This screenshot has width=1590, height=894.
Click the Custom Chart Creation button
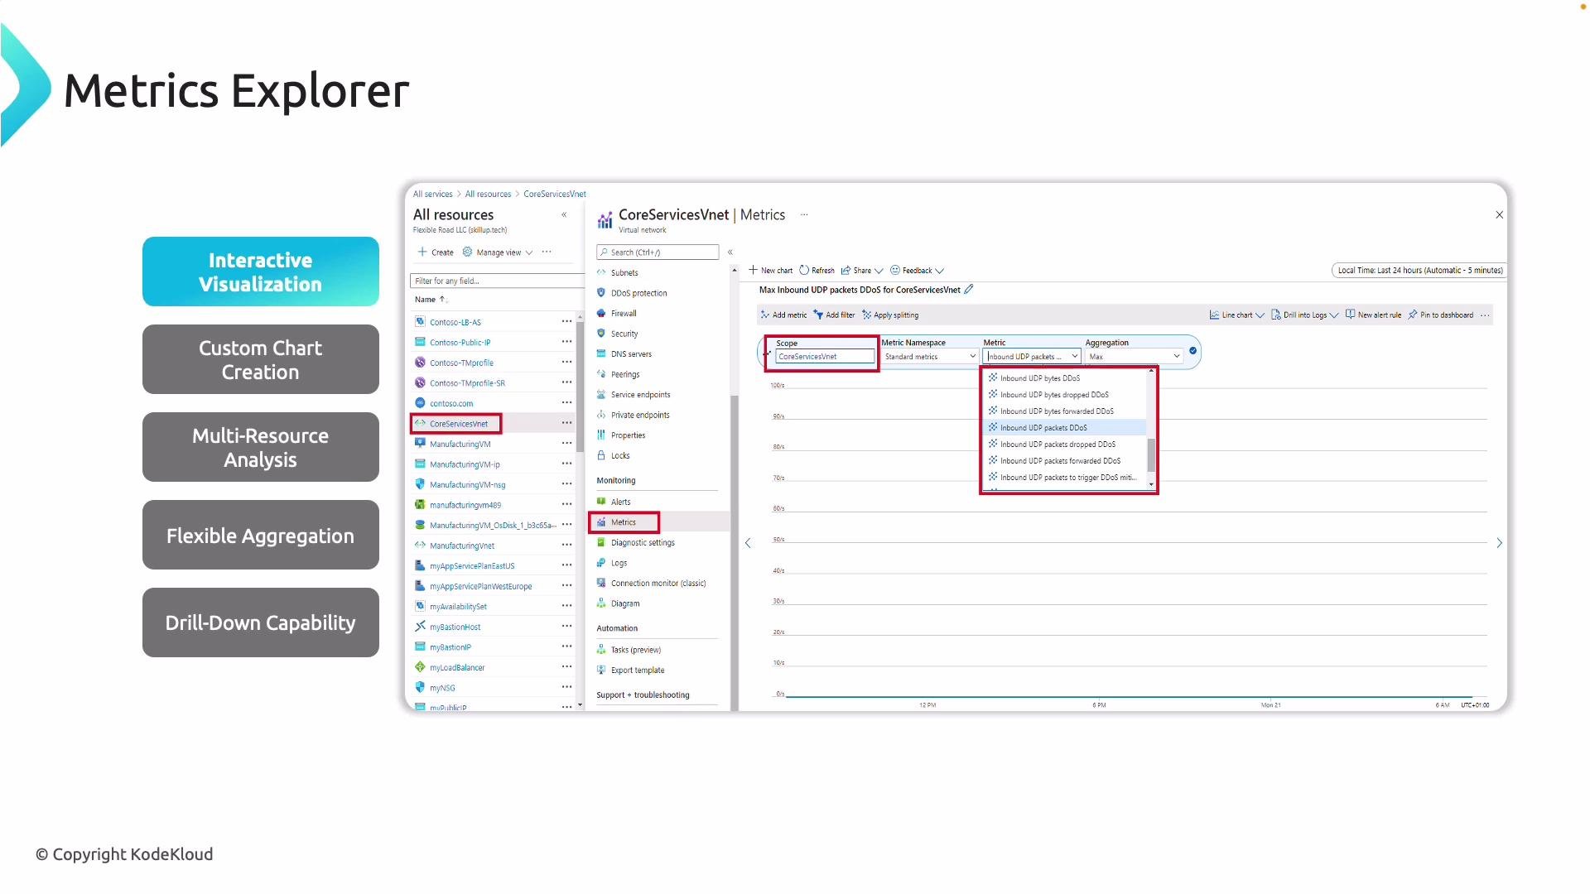(260, 359)
